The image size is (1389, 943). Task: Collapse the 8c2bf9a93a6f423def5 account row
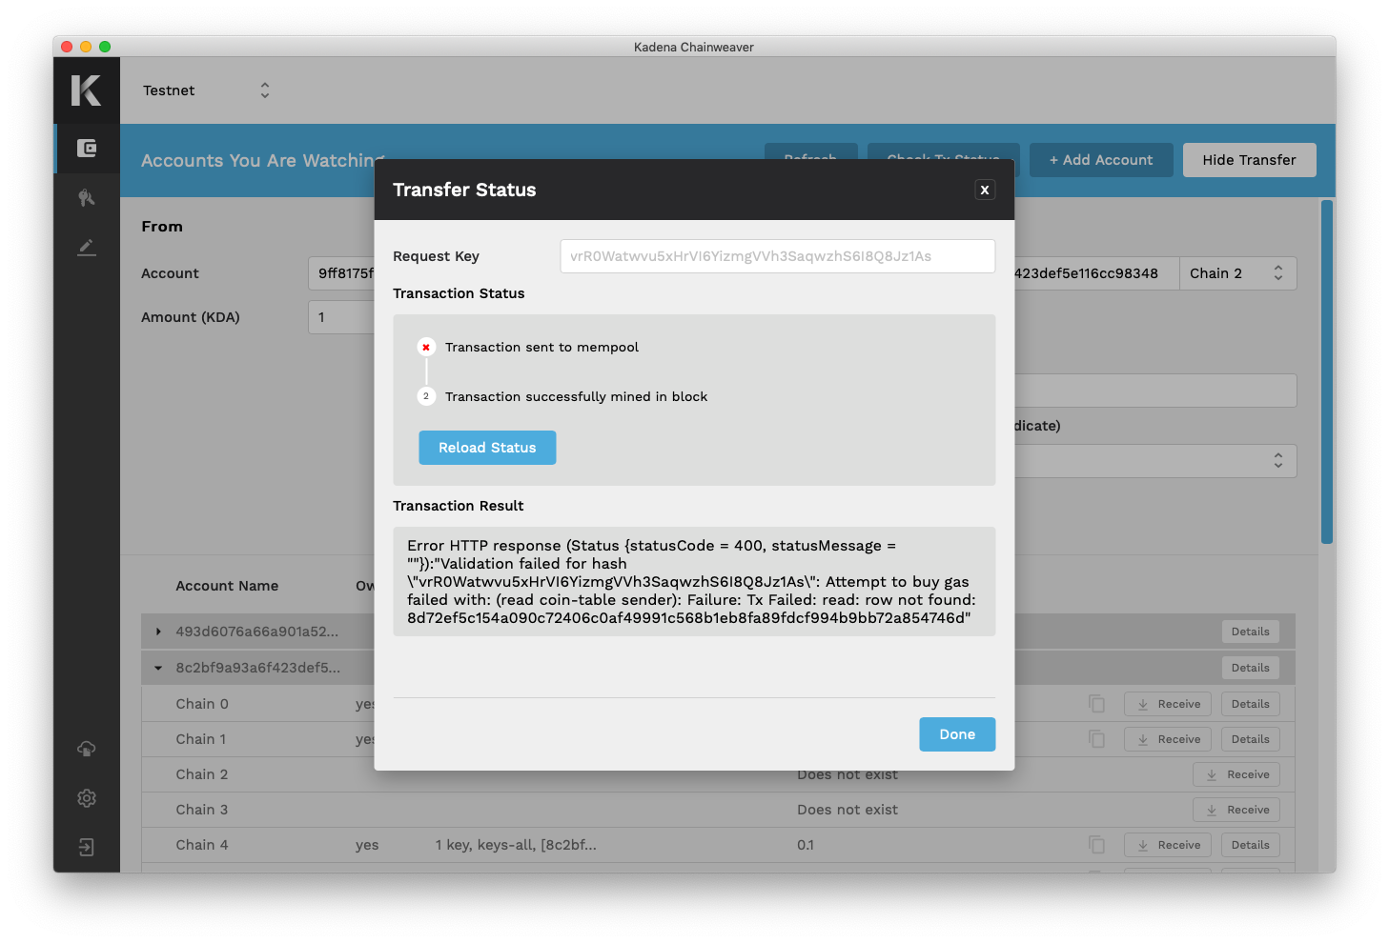pos(158,668)
